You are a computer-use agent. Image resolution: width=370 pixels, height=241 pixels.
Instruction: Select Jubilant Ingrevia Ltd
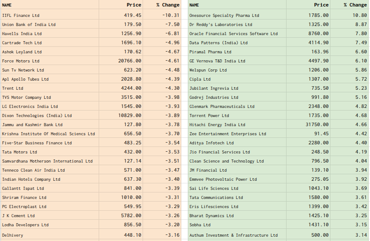click(214, 88)
